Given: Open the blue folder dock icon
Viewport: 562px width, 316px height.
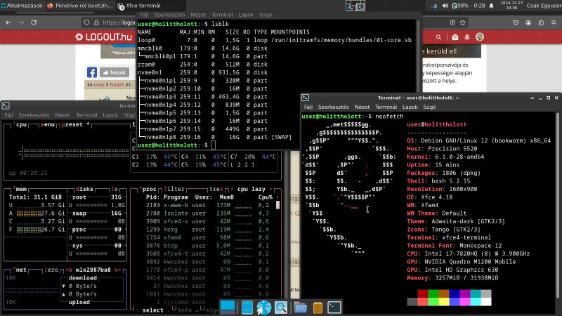Looking at the screenshot, I should pos(301,308).
